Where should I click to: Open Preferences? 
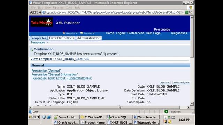tap(136, 33)
